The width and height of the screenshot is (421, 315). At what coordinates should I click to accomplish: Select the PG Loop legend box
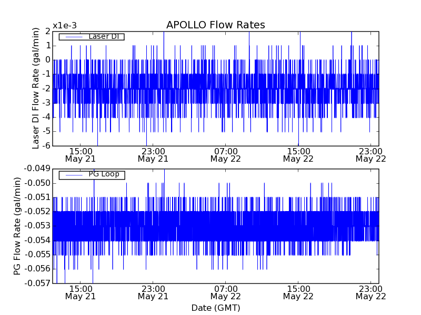click(92, 174)
